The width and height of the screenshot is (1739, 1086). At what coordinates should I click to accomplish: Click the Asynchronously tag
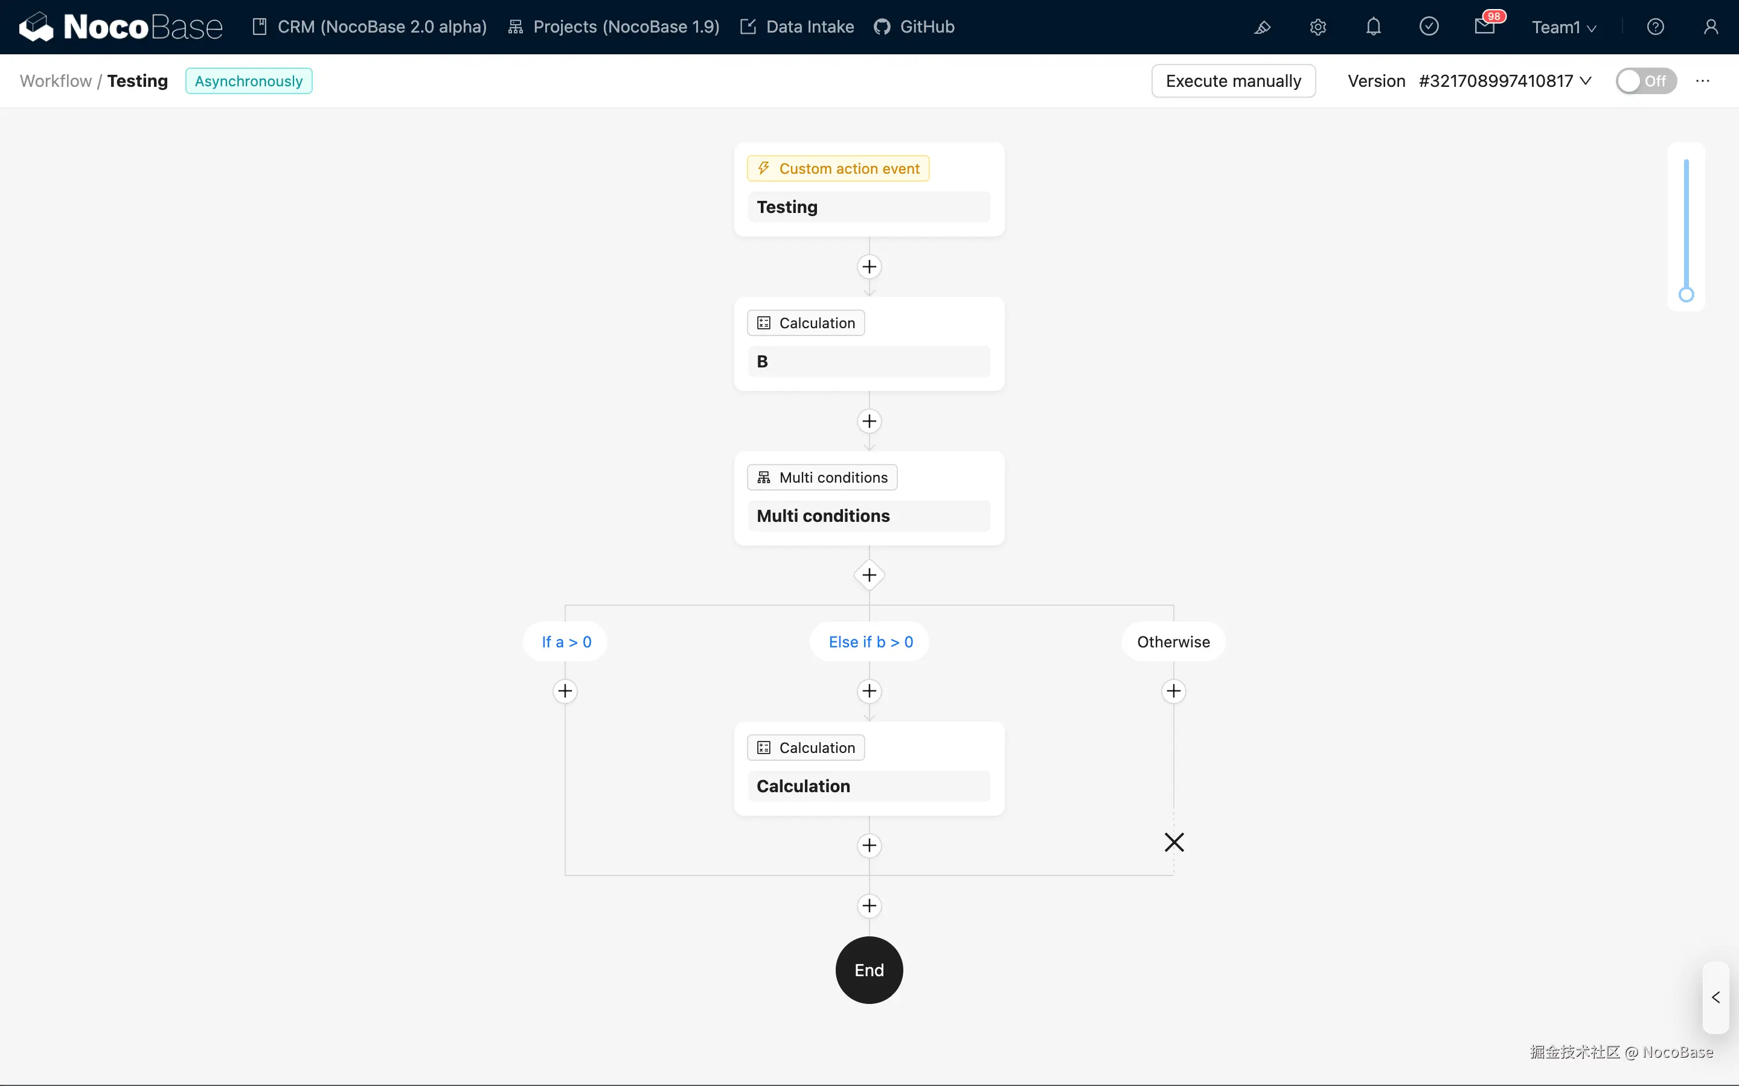(249, 81)
